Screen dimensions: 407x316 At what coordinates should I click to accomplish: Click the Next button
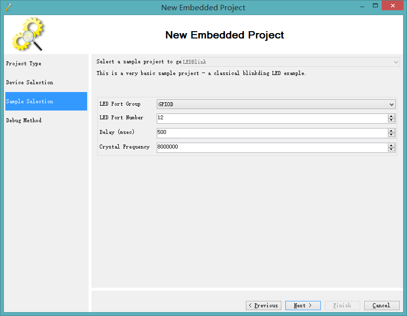tap(303, 305)
